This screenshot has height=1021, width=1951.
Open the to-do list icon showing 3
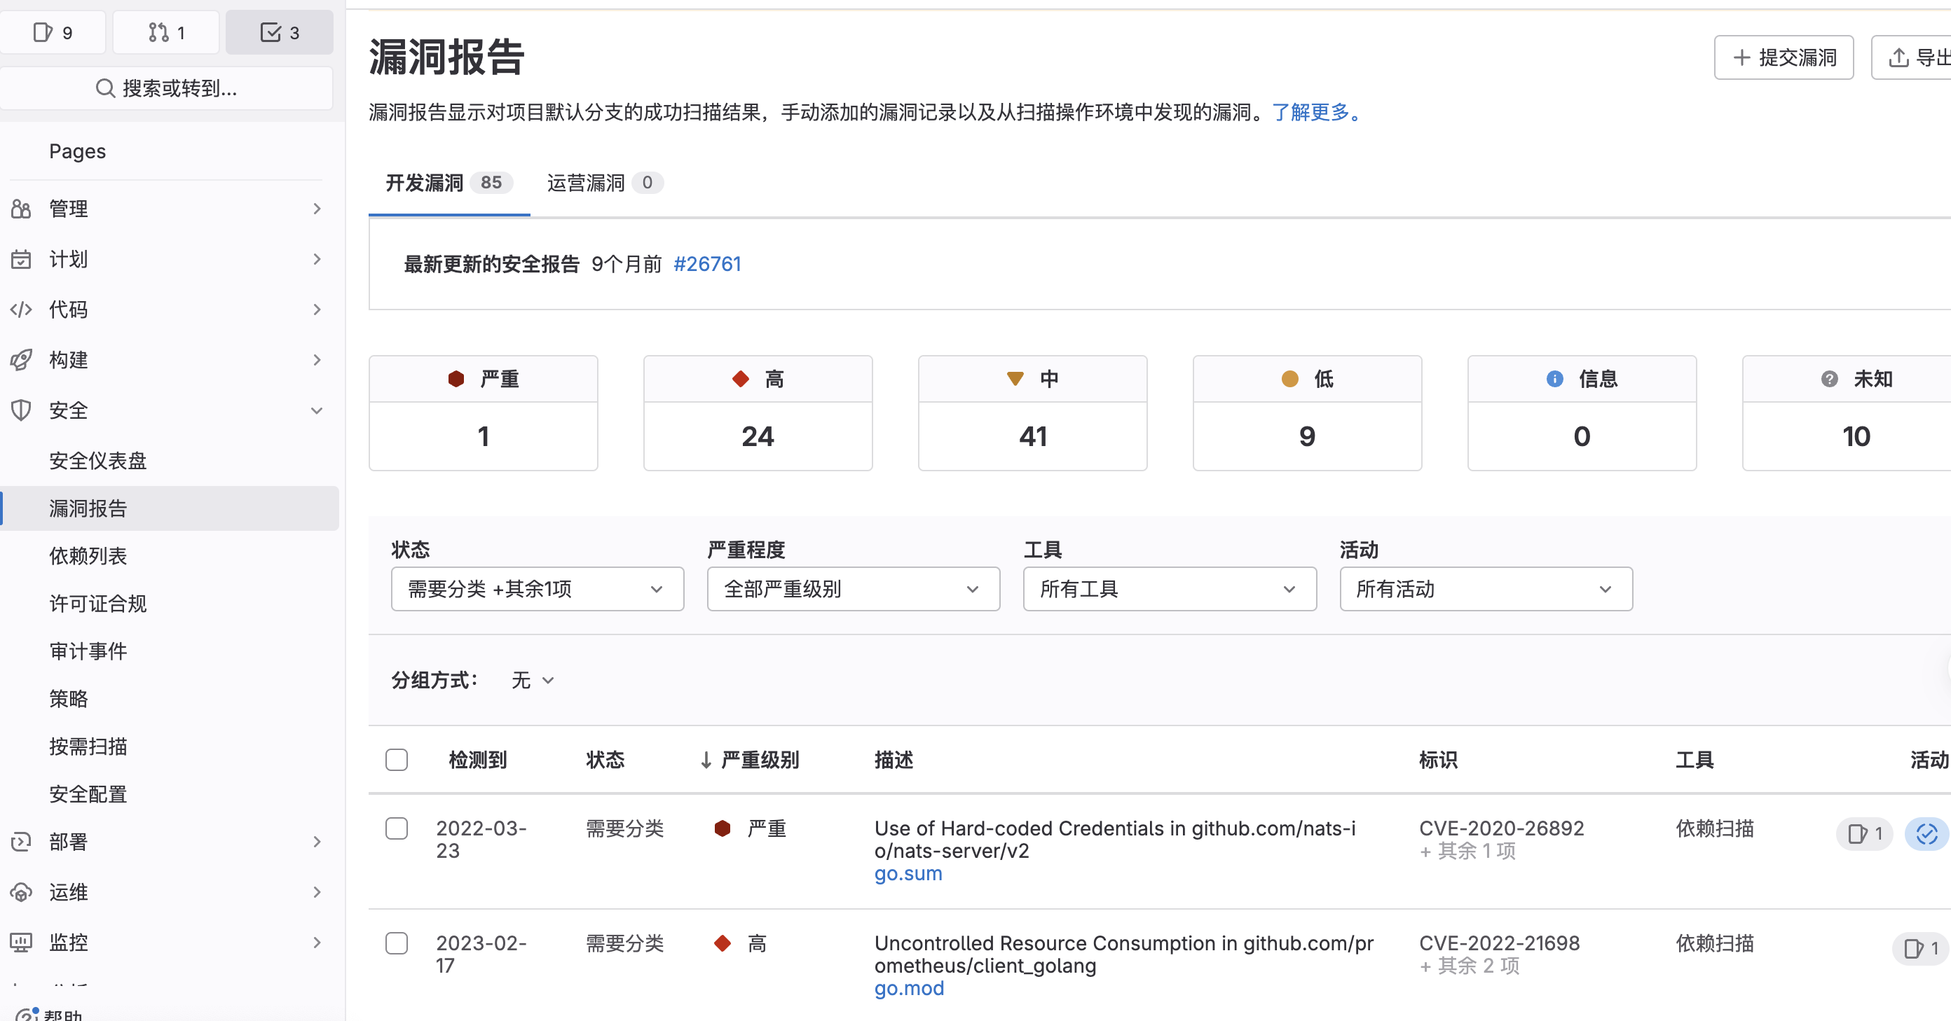coord(279,32)
